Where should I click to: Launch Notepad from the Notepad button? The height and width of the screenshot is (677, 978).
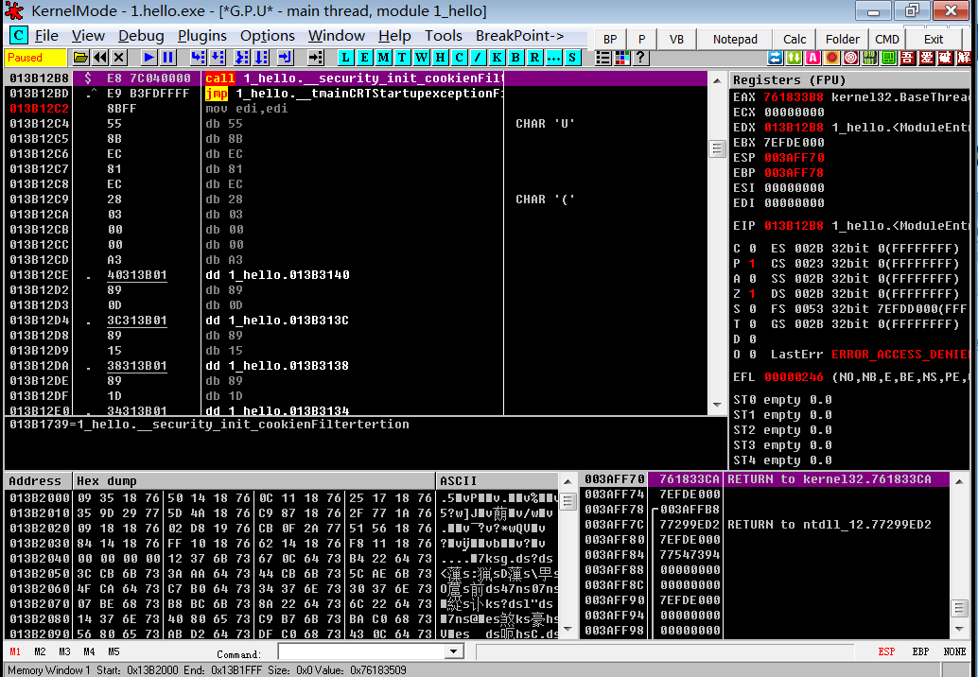tap(735, 40)
